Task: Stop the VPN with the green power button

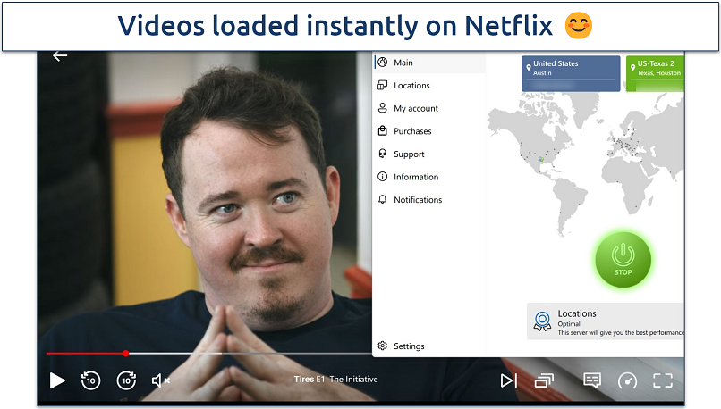Action: [623, 260]
